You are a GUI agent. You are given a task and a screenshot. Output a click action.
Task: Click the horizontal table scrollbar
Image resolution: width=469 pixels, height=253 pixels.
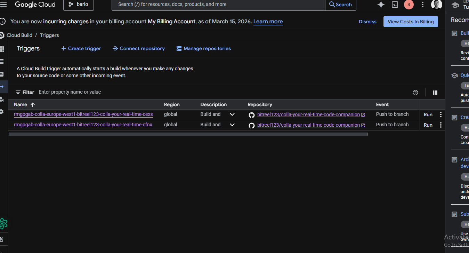pos(188,134)
